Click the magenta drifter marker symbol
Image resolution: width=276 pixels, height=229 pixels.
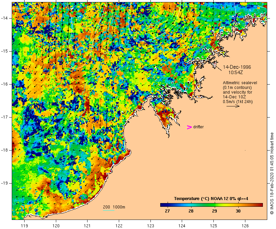(x=189, y=127)
